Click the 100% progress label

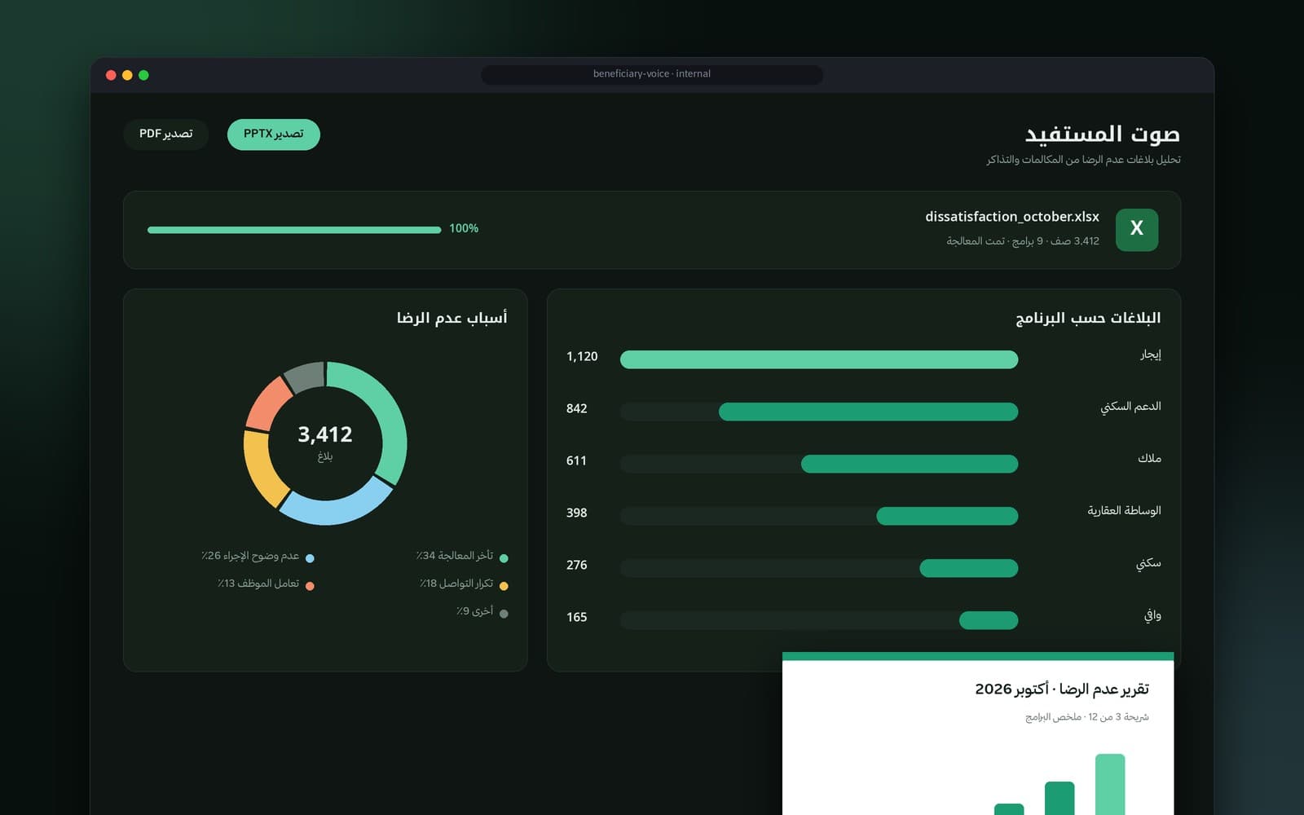[464, 228]
